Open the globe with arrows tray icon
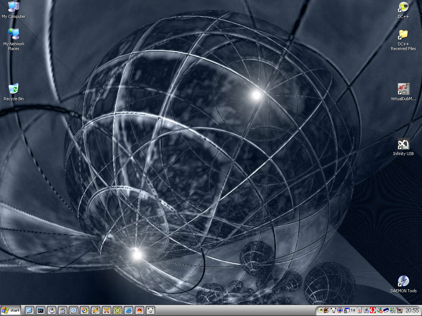Image resolution: width=422 pixels, height=316 pixels. (340, 310)
